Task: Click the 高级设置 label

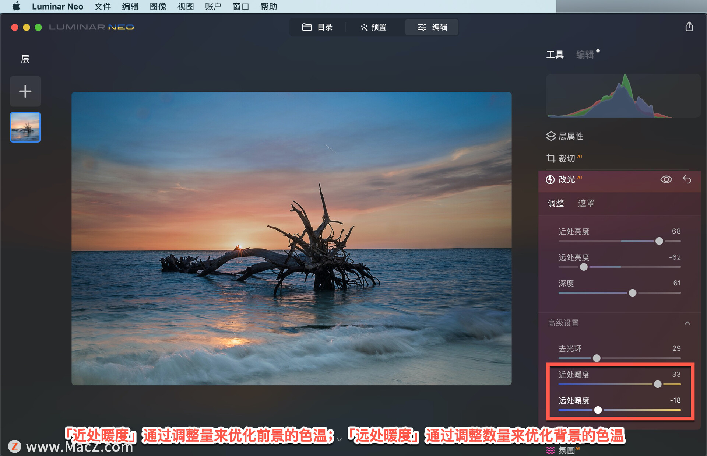Action: 563,323
